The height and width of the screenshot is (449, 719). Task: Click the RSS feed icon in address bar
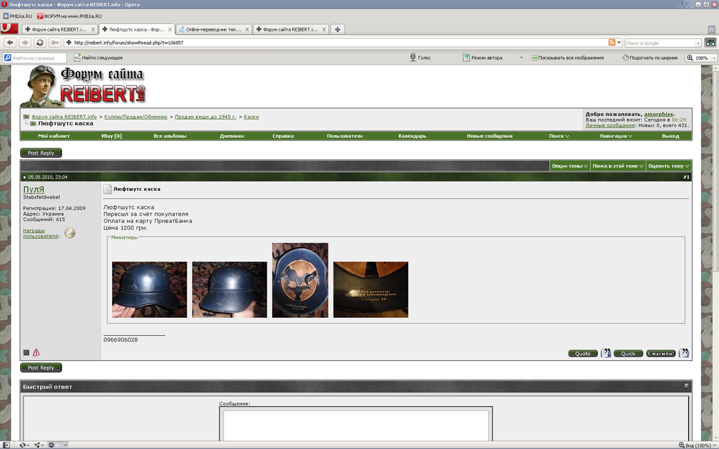[611, 42]
